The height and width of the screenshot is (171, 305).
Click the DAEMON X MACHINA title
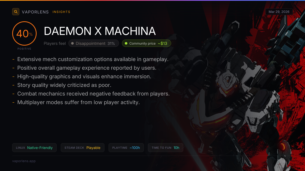pos(100,31)
